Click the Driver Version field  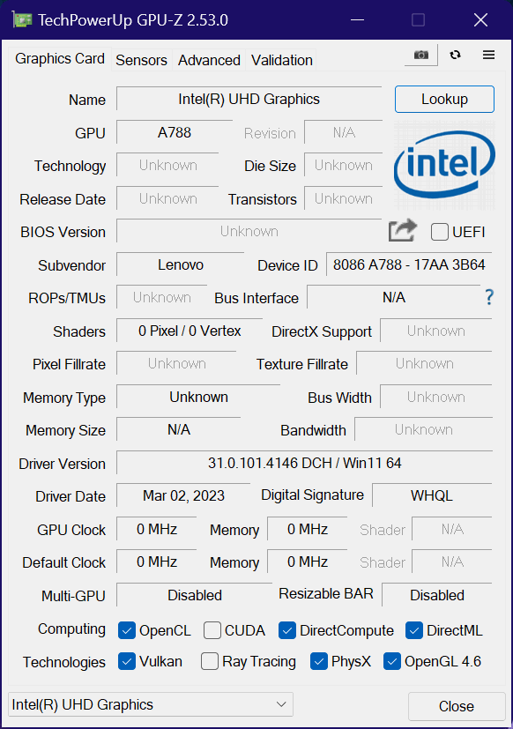[304, 463]
